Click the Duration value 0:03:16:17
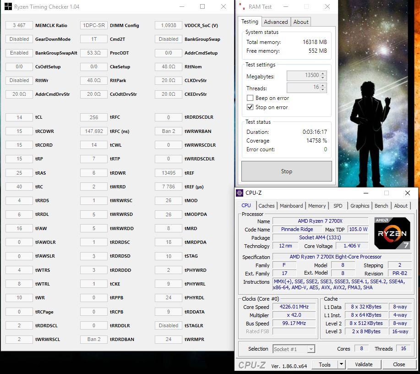Viewport: 420px width, 374px height. click(315, 132)
